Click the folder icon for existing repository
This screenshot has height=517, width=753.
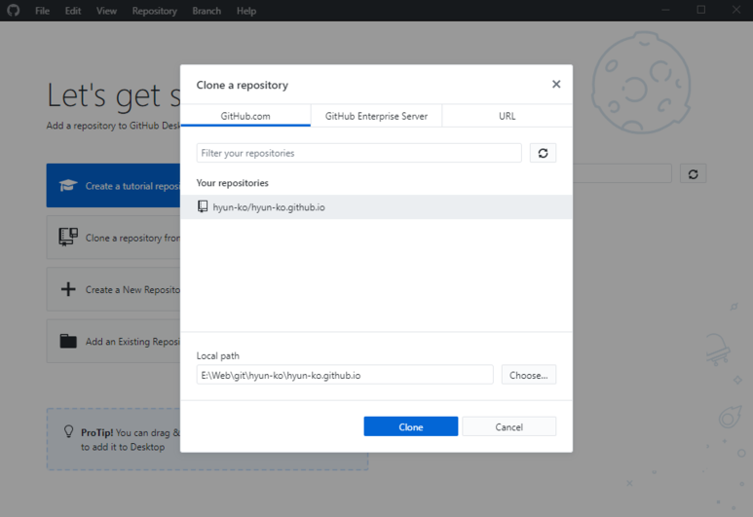[x=68, y=341]
